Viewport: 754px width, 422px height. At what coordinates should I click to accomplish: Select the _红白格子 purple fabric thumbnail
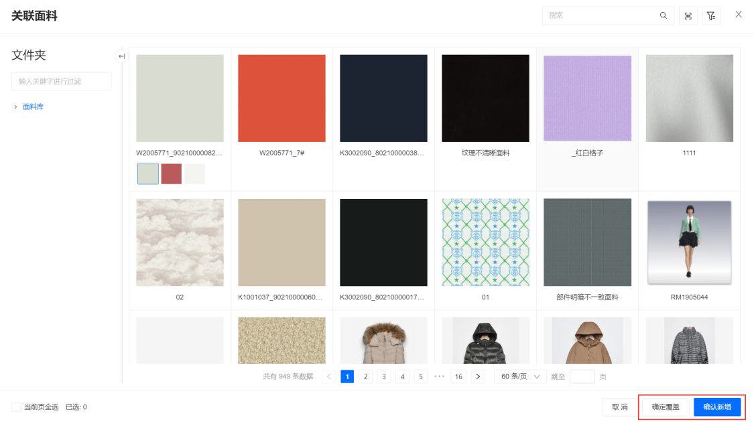click(587, 98)
